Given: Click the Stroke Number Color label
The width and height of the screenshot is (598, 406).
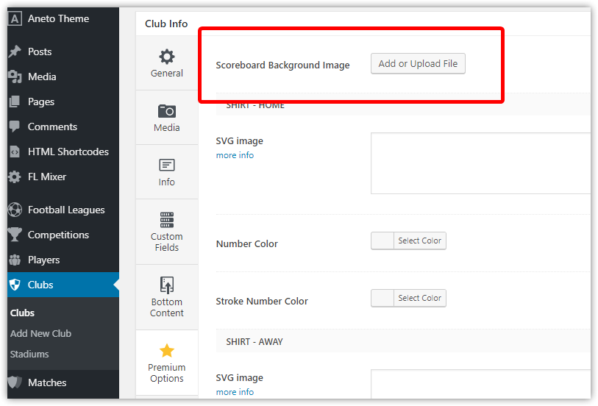Looking at the screenshot, I should click(x=262, y=301).
